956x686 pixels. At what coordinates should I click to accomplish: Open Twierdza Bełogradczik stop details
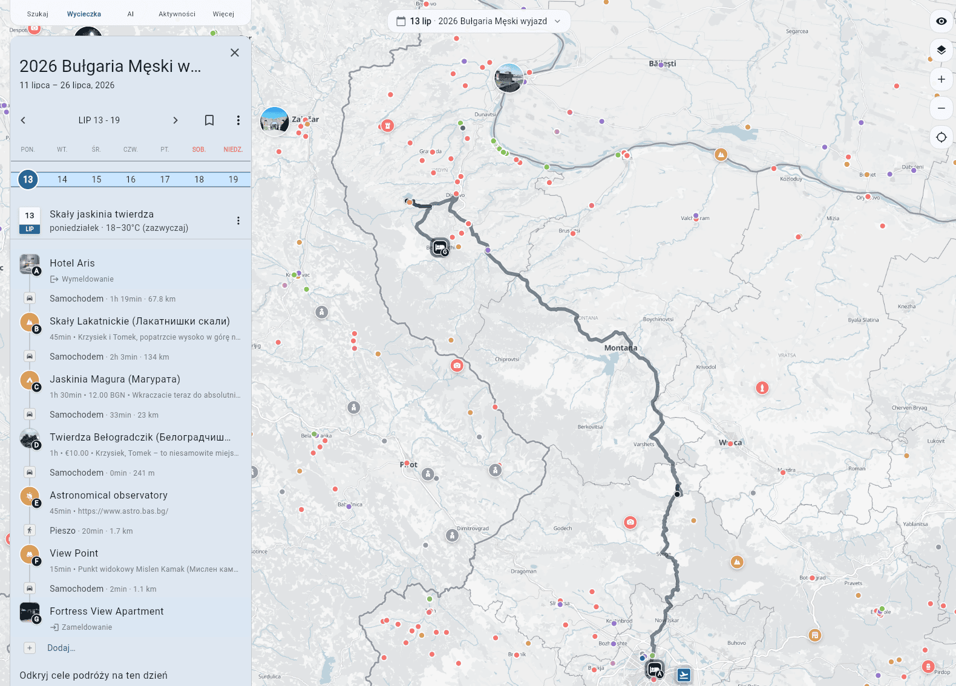[131, 444]
